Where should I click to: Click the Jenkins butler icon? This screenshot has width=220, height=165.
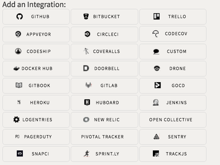pyautogui.click(x=156, y=102)
